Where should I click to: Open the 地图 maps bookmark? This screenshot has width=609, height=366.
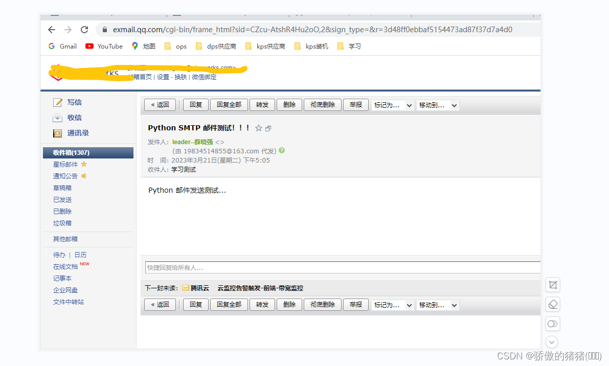click(x=143, y=46)
